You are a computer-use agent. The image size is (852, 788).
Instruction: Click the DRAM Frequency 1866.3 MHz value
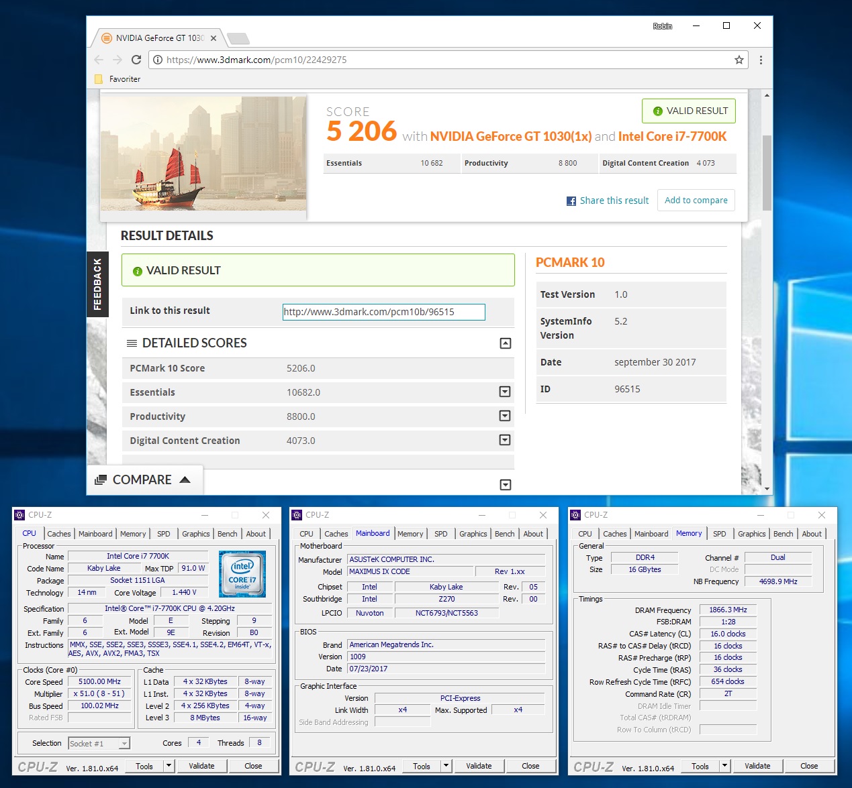coord(728,610)
